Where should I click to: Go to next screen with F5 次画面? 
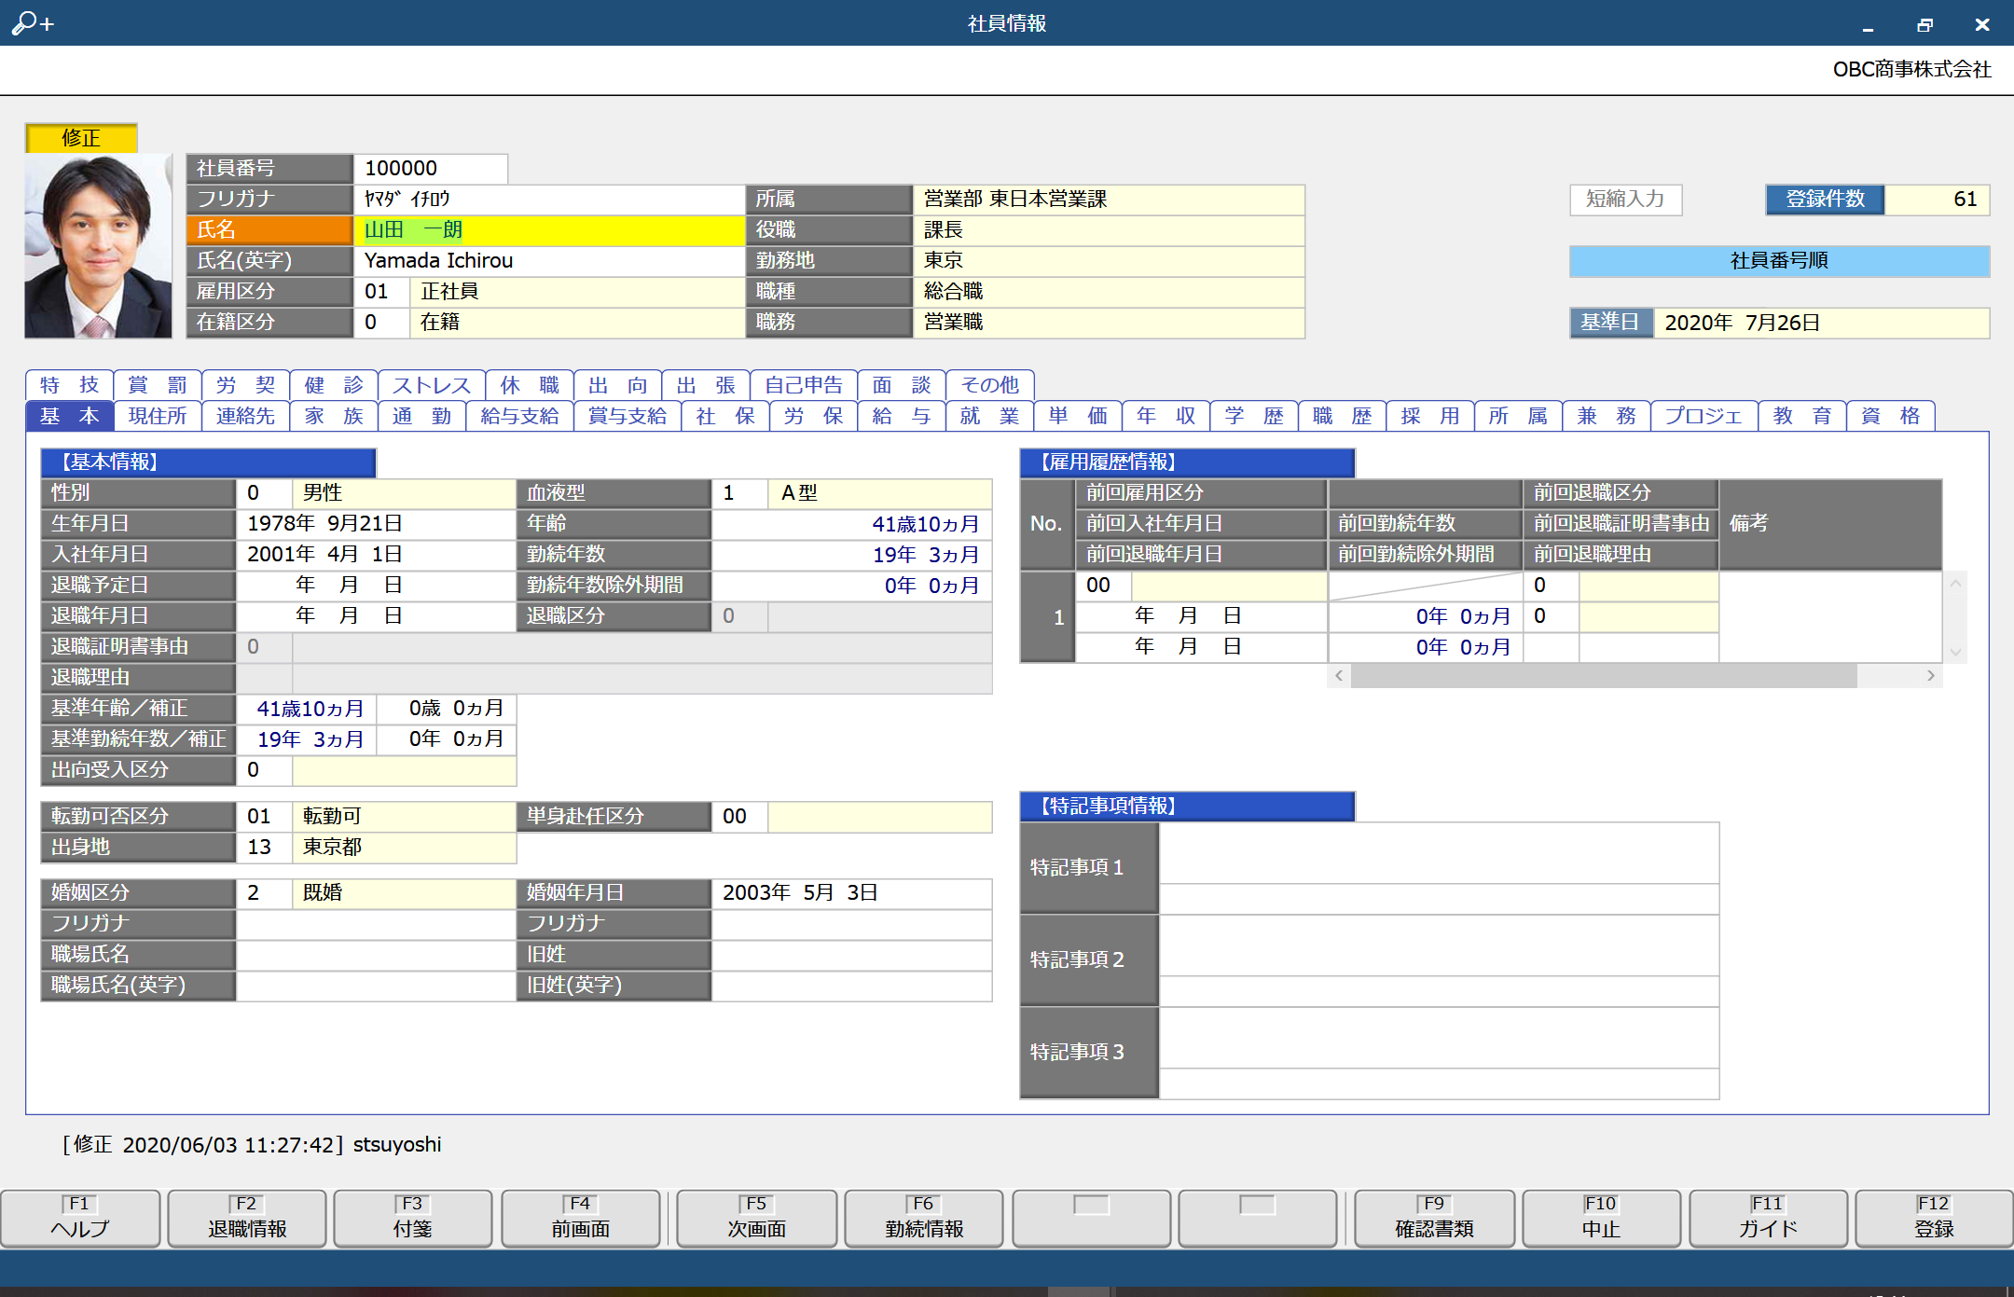756,1218
